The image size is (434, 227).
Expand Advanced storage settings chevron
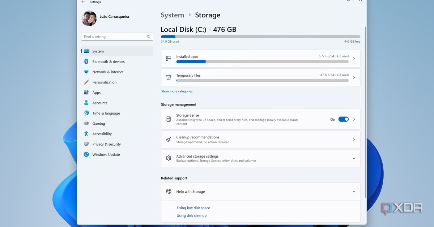tap(354, 158)
